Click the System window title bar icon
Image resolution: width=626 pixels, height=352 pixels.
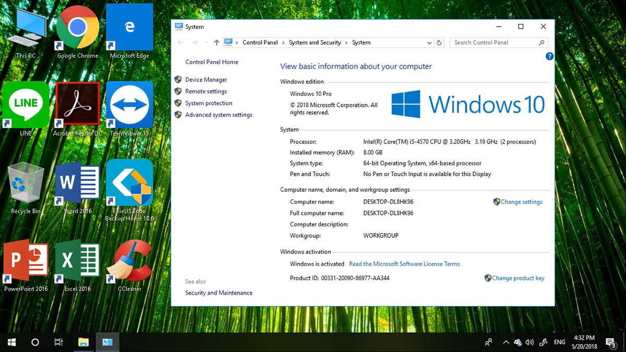pos(179,27)
